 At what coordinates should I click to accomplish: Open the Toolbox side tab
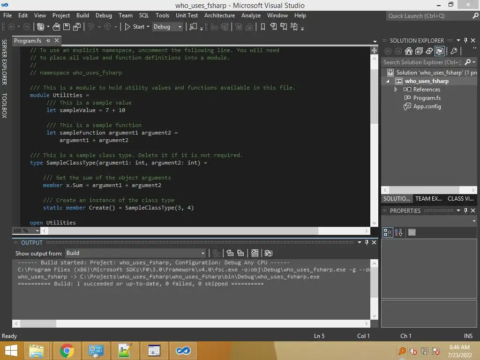click(4, 105)
